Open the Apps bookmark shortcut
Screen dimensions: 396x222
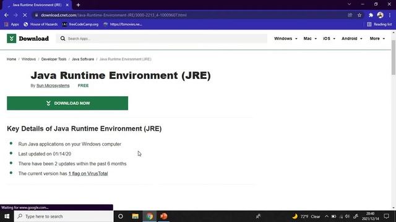(x=12, y=25)
